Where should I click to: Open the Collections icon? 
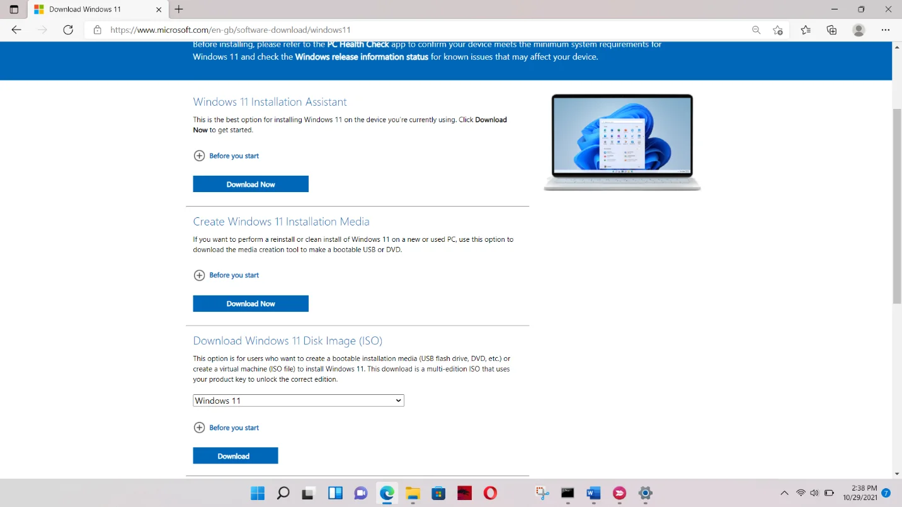pyautogui.click(x=831, y=30)
